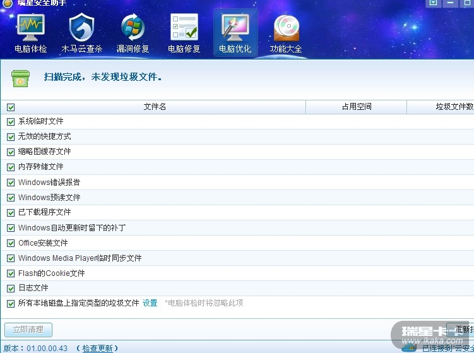Uncheck the Flash的Cookie文件 checkbox

pos(11,273)
